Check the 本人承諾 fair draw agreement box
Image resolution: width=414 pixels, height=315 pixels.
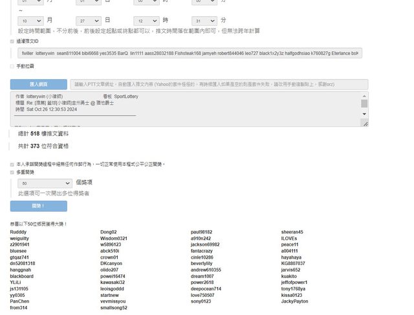point(12,165)
